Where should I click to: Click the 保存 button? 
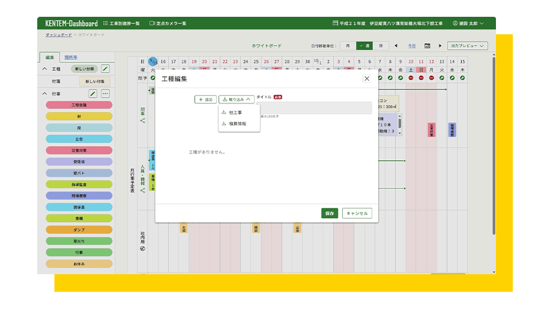pyautogui.click(x=330, y=213)
